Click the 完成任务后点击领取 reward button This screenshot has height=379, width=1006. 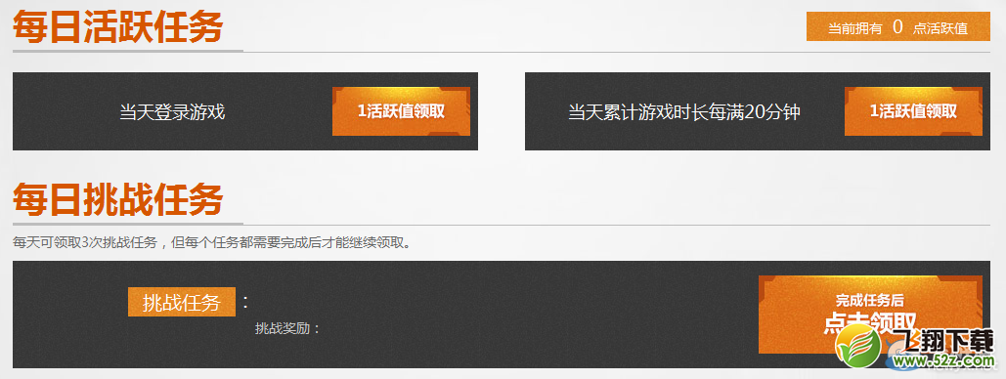(x=870, y=315)
